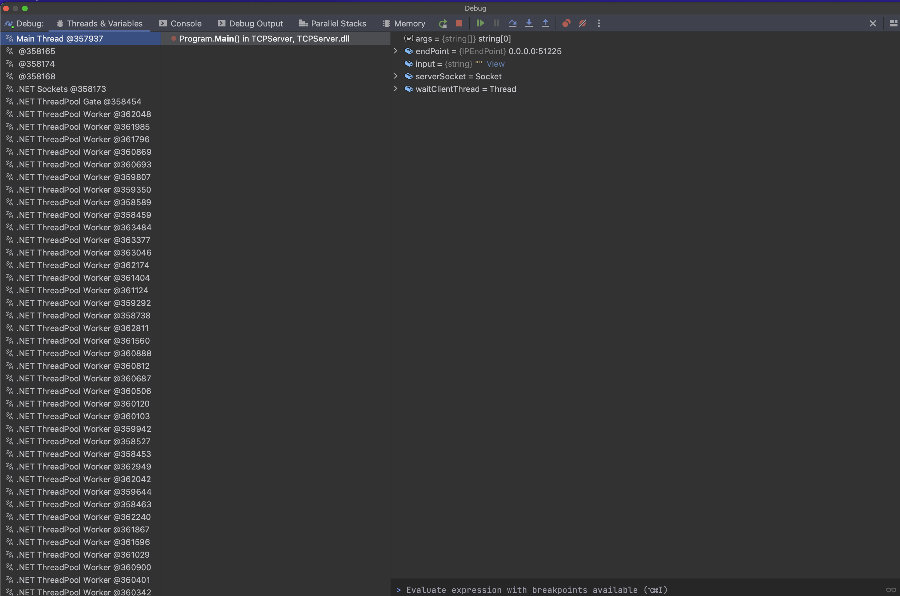Click the Rerun debug session icon
This screenshot has width=900, height=596.
click(x=443, y=24)
